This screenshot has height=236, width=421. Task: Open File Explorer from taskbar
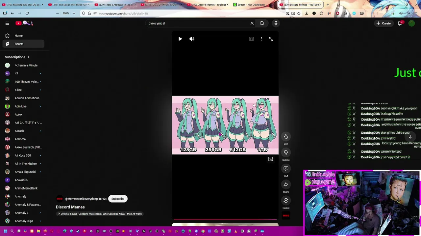(38, 231)
